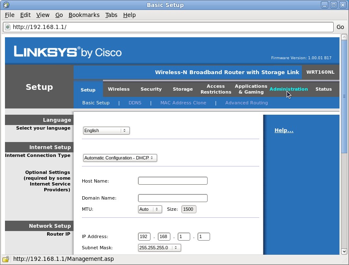349x265 pixels.
Task: Click scrollbar up arrow button
Action: [344, 37]
